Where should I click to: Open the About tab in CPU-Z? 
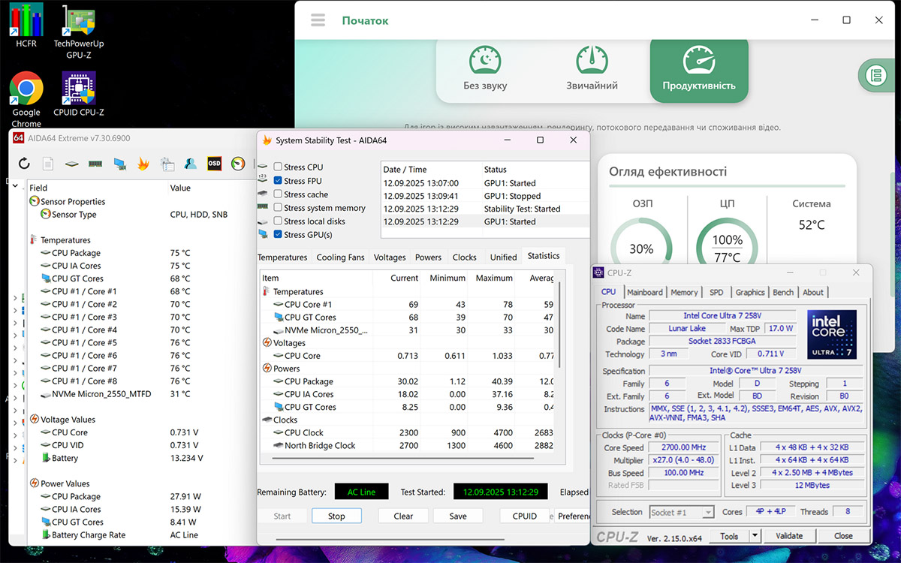coord(812,292)
